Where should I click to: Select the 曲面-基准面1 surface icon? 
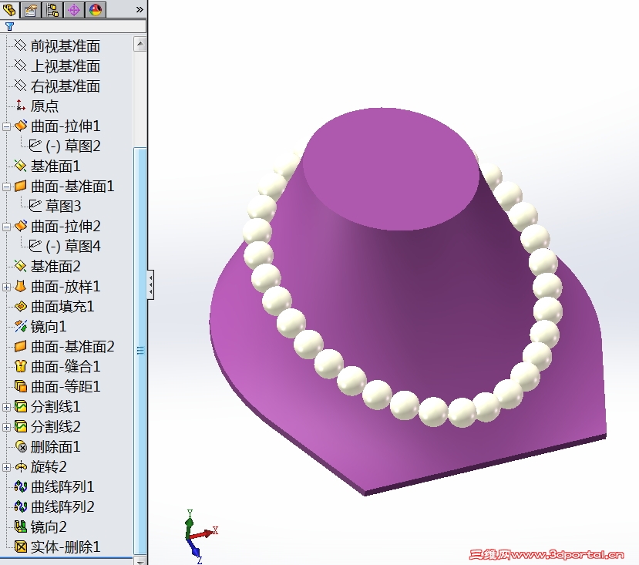[20, 186]
